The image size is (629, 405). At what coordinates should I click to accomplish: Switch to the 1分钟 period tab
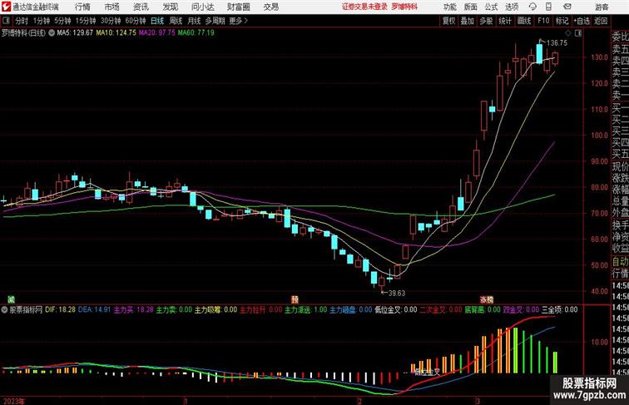coord(42,21)
